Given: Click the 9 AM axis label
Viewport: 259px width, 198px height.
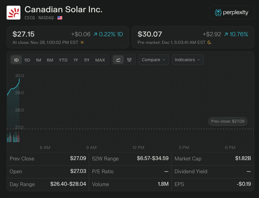Looking at the screenshot, I should tap(91, 148).
